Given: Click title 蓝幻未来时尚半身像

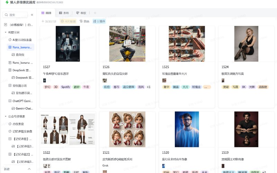Looking at the screenshot, I should click(175, 159).
